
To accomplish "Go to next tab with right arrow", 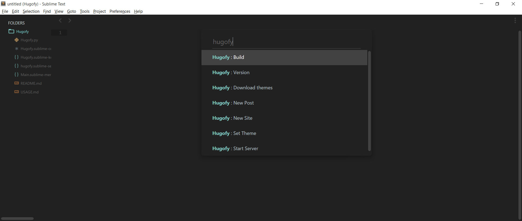I will tap(70, 21).
